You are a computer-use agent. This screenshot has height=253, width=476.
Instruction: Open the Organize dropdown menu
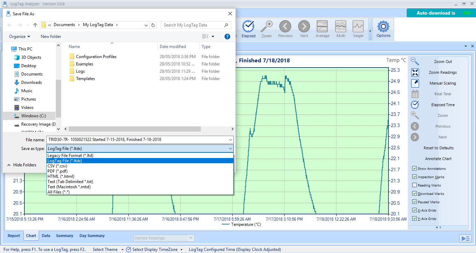tap(20, 37)
